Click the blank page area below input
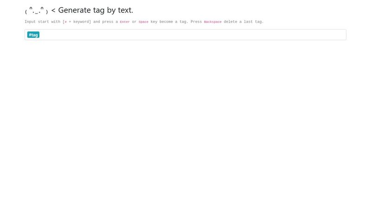Viewport: 371px width, 208px height. [x=185, y=122]
